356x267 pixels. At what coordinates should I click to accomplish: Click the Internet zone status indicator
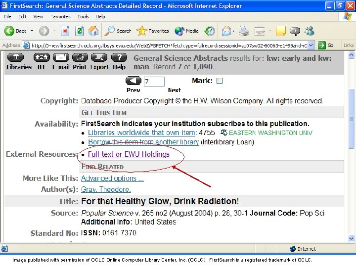[x=303, y=249]
